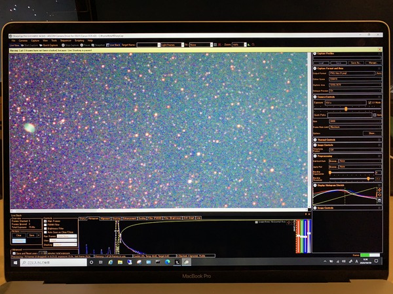Screen dimensions: 393x294
Task: Pause the capture from the toolbar
Action: pyautogui.click(x=85, y=45)
